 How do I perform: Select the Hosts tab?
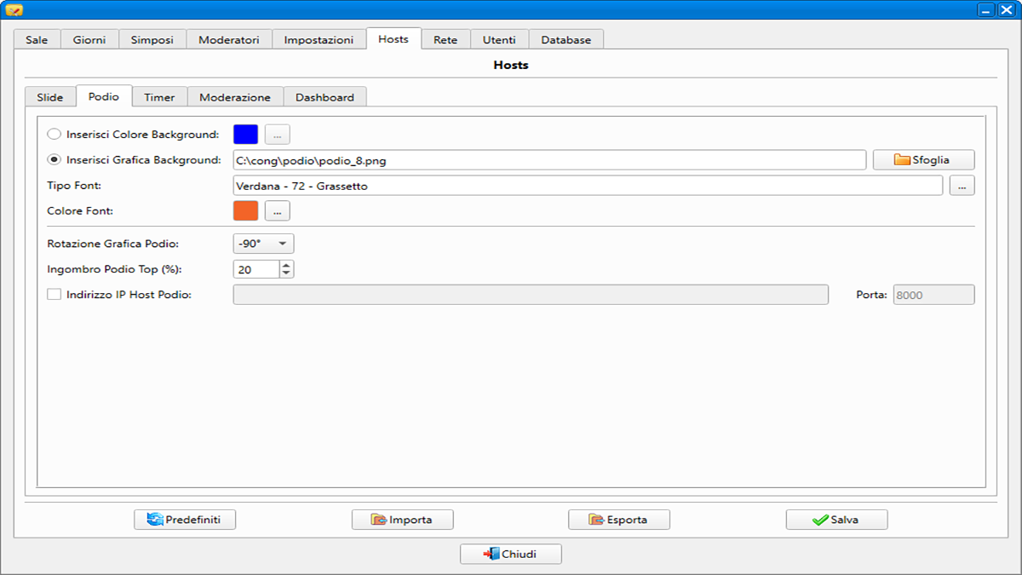[393, 39]
